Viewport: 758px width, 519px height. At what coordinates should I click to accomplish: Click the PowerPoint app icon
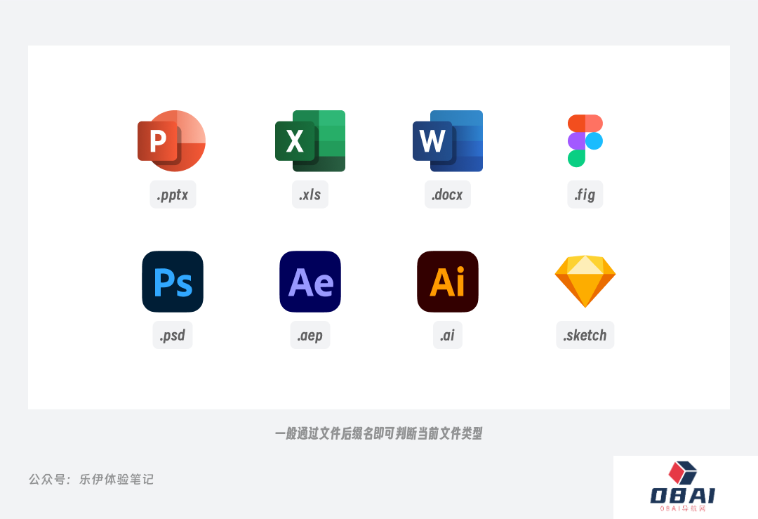pyautogui.click(x=172, y=140)
